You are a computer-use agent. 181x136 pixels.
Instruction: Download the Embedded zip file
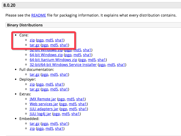[x=32, y=129]
